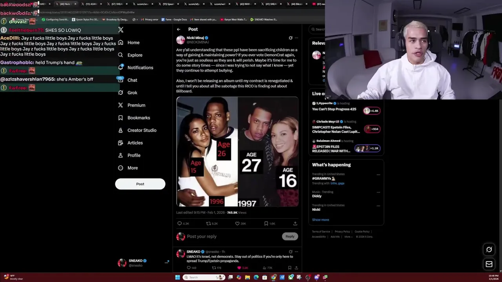Switch to the '(44) Bitcoin' browser tab

296,4
